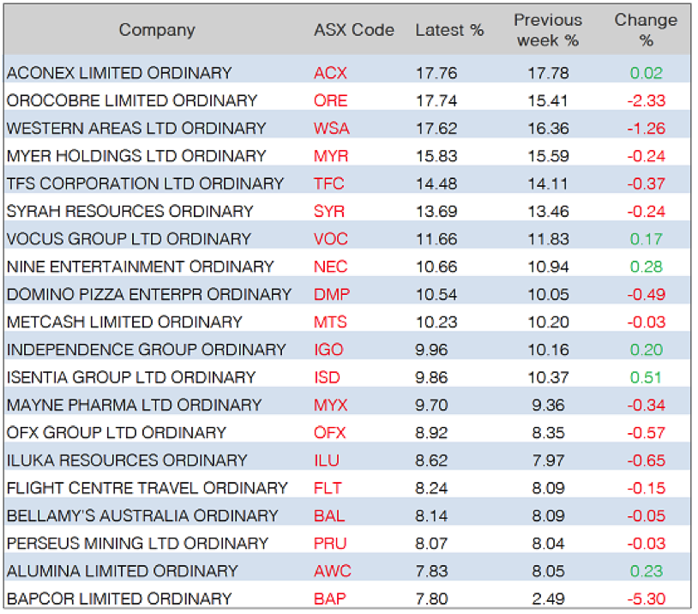
Task: Click the VOC ASX code
Action: [x=331, y=239]
